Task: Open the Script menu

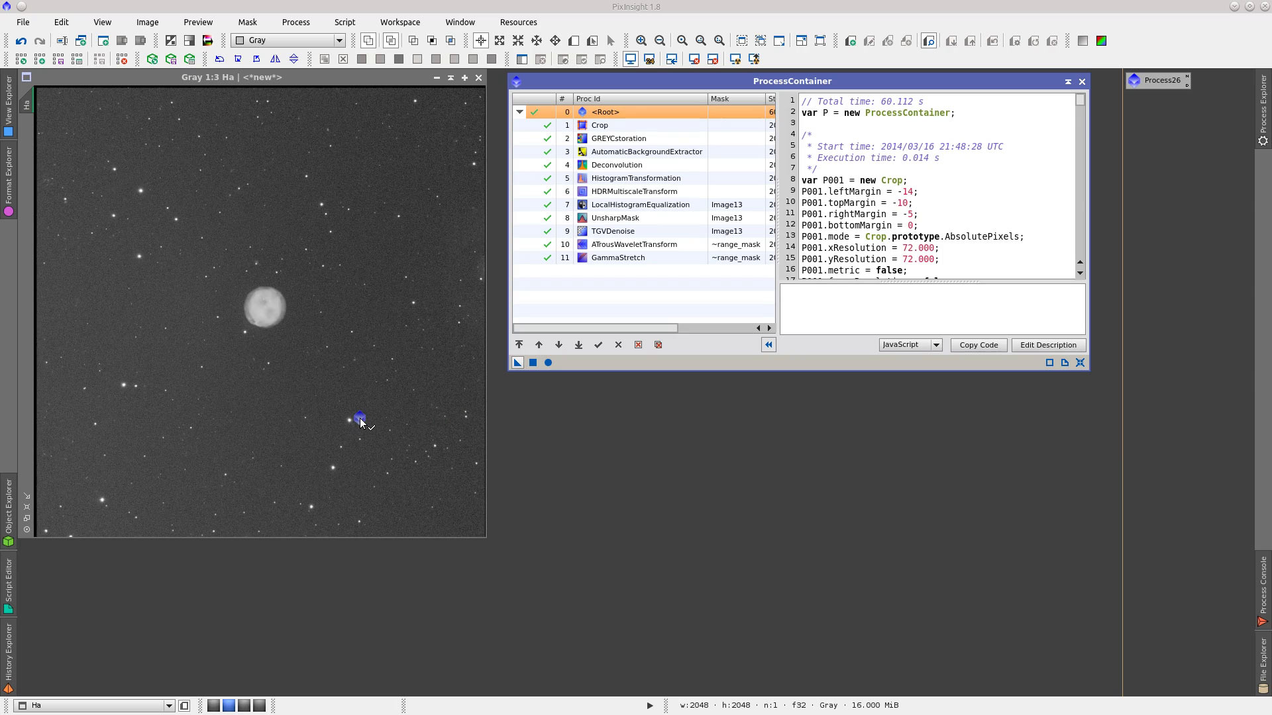Action: tap(344, 22)
